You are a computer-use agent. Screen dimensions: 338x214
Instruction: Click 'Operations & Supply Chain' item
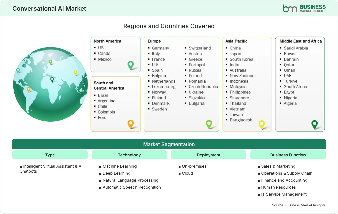(x=287, y=173)
